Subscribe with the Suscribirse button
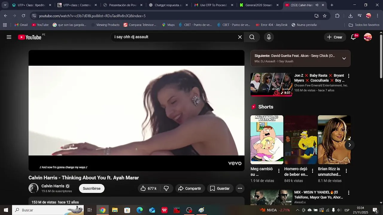This screenshot has height=215, width=383. point(92,188)
